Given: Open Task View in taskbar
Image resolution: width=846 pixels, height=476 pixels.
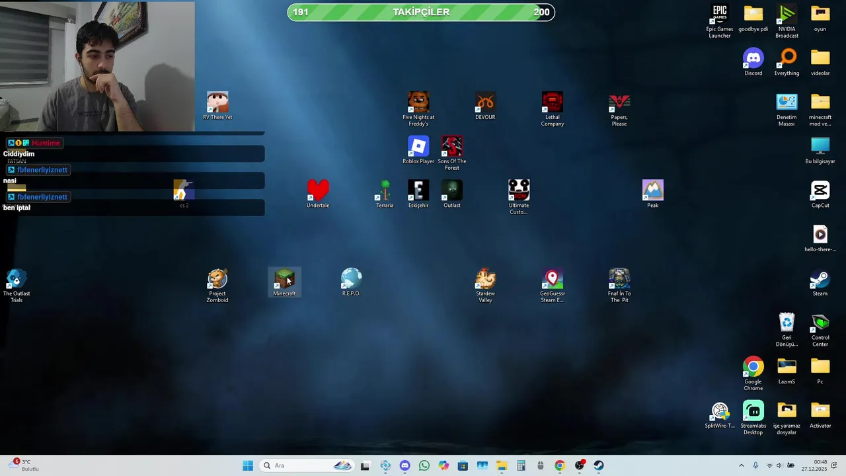Looking at the screenshot, I should pos(365,465).
